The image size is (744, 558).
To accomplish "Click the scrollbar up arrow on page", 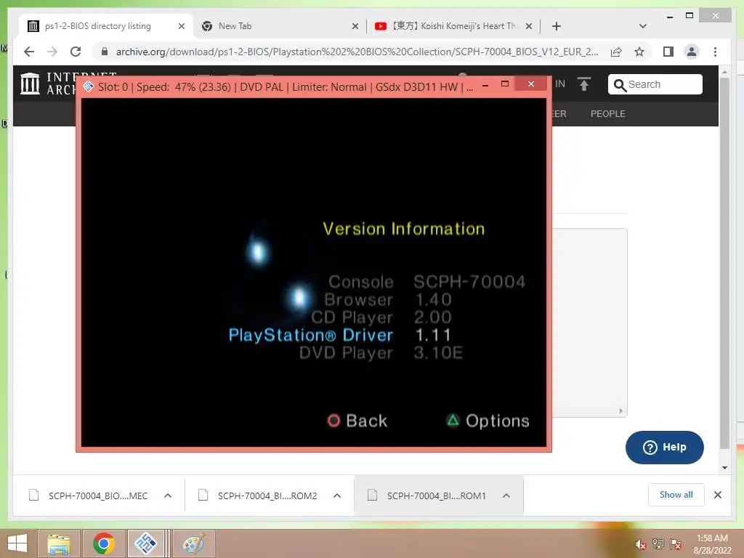I will click(x=724, y=73).
